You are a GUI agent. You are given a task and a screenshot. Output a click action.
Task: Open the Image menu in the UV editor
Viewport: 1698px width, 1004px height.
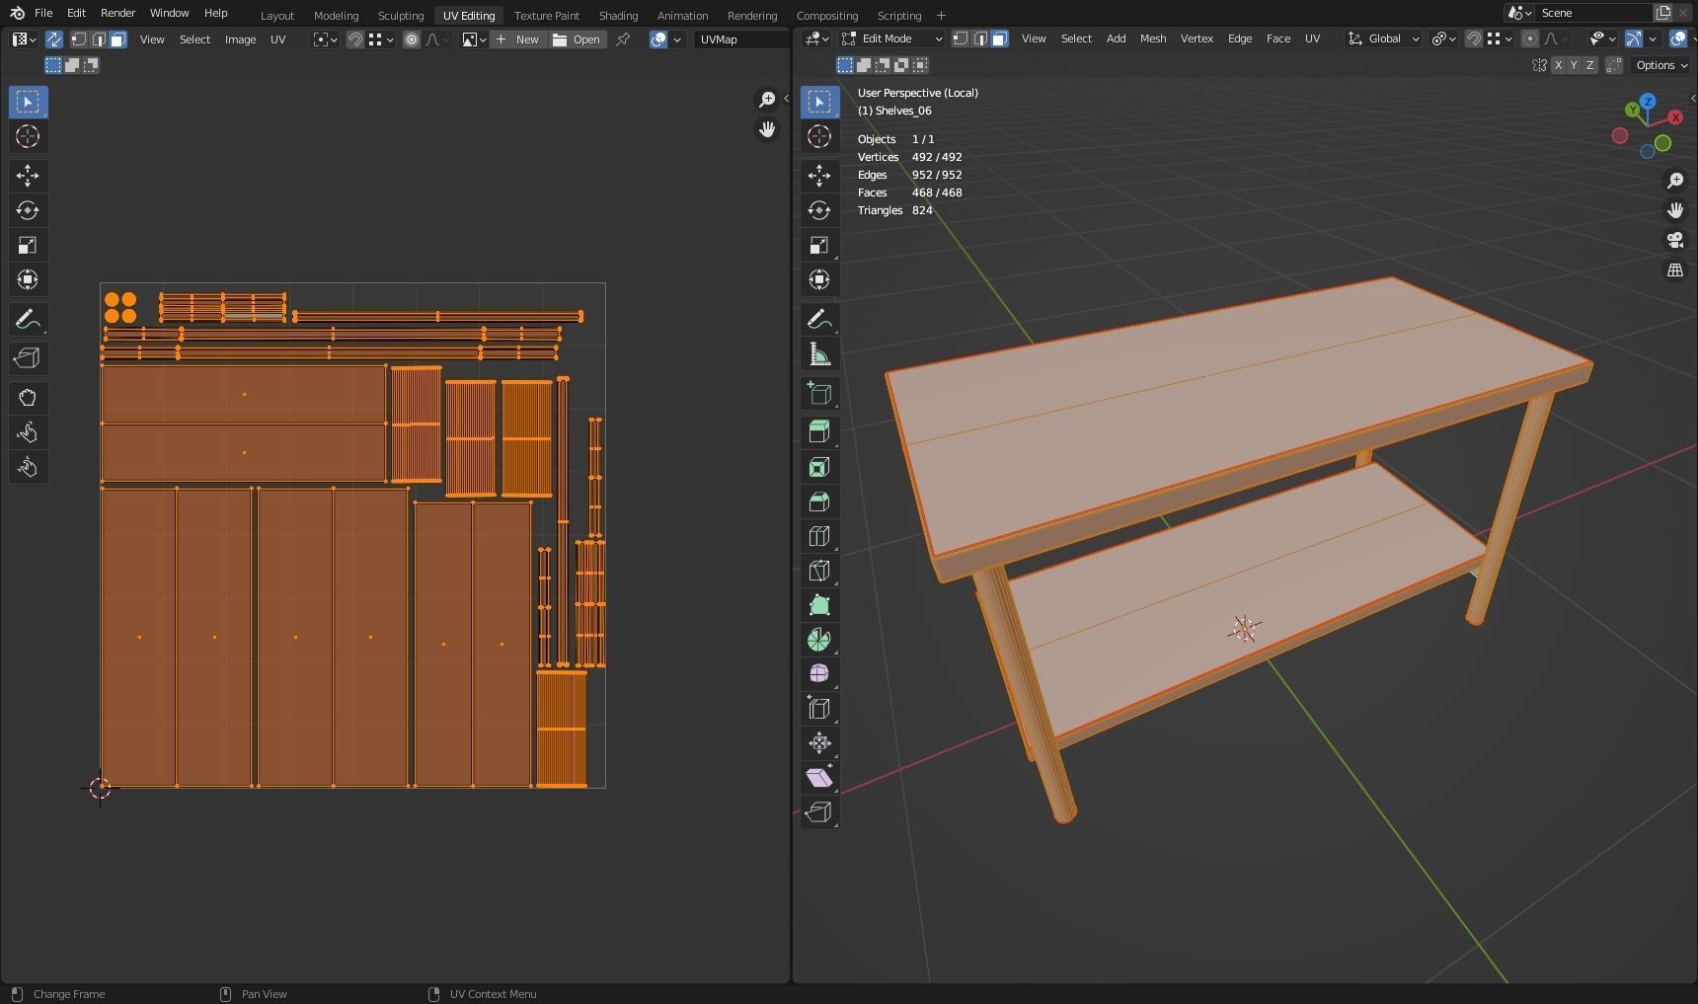240,39
